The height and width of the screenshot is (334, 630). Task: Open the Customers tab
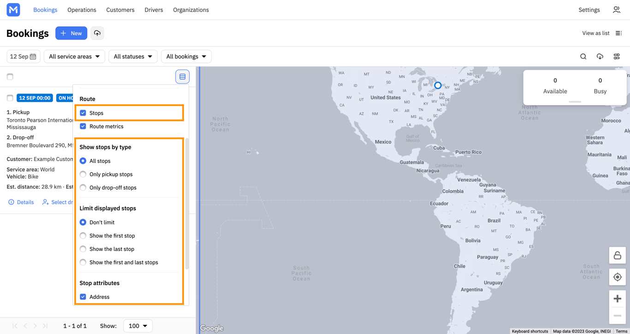120,10
